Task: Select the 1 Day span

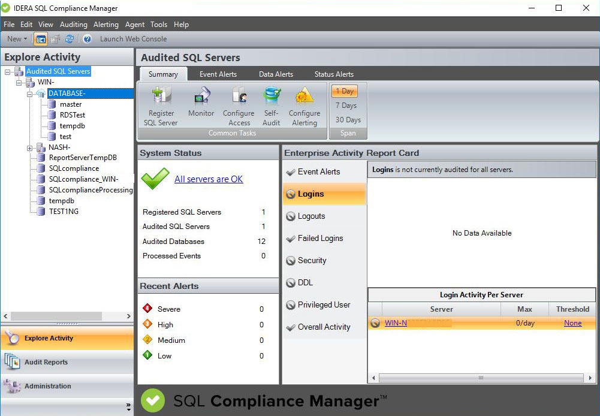Action: click(345, 91)
